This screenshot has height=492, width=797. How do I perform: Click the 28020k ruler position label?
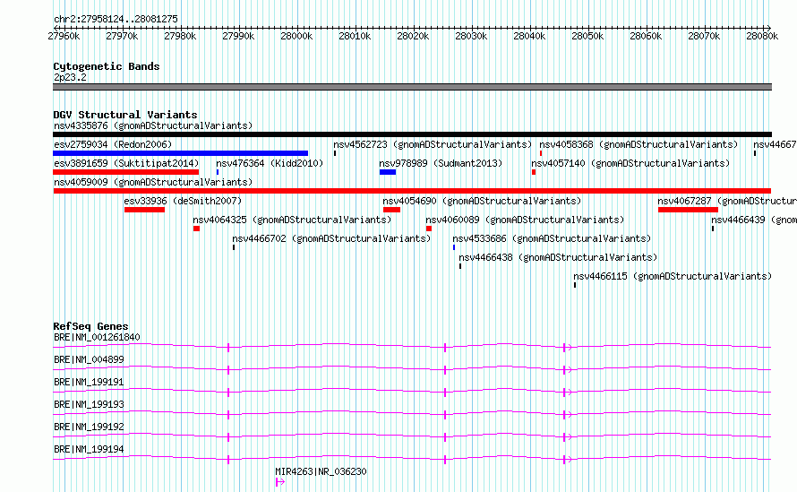pos(413,36)
